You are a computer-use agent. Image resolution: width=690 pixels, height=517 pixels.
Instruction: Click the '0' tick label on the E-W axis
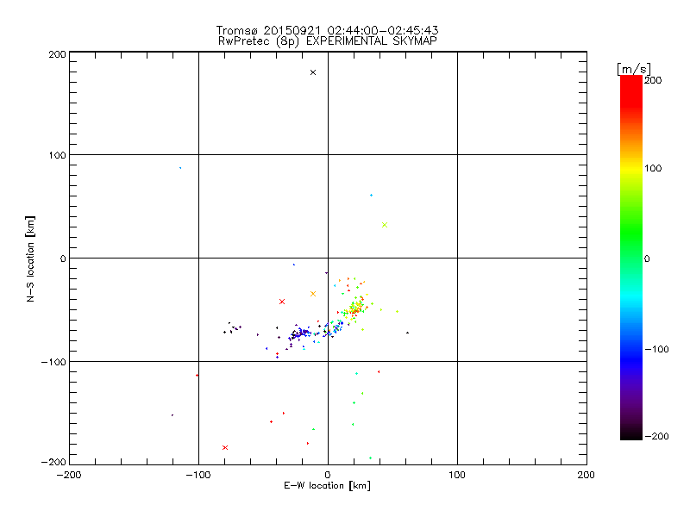pos(328,475)
